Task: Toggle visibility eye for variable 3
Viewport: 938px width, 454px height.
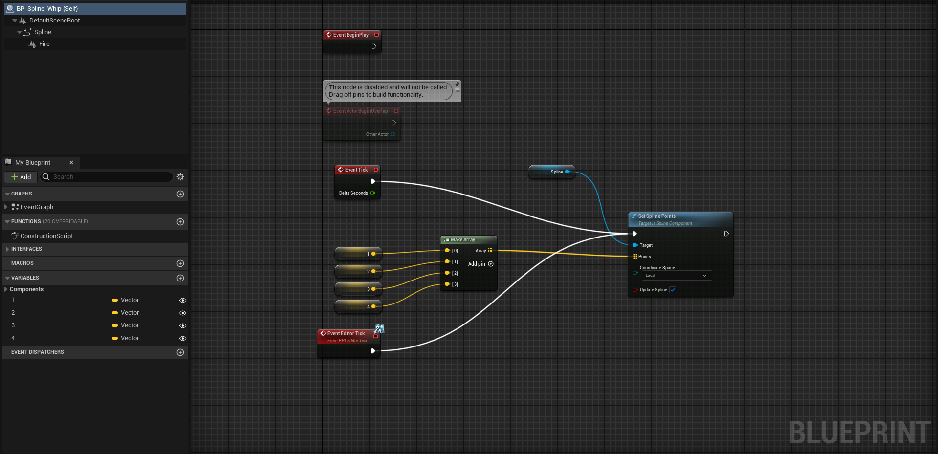Action: click(183, 326)
